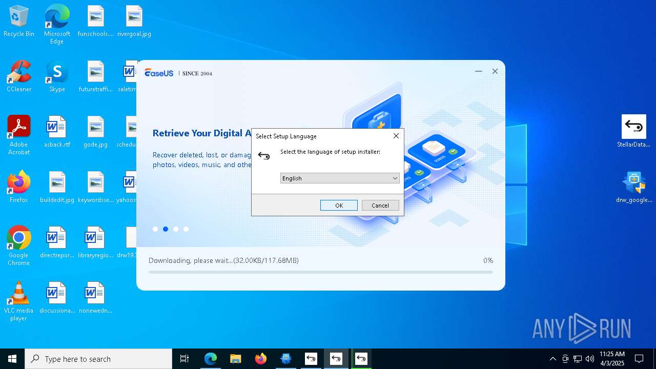
Task: Open Task View from the taskbar
Action: pos(184,359)
